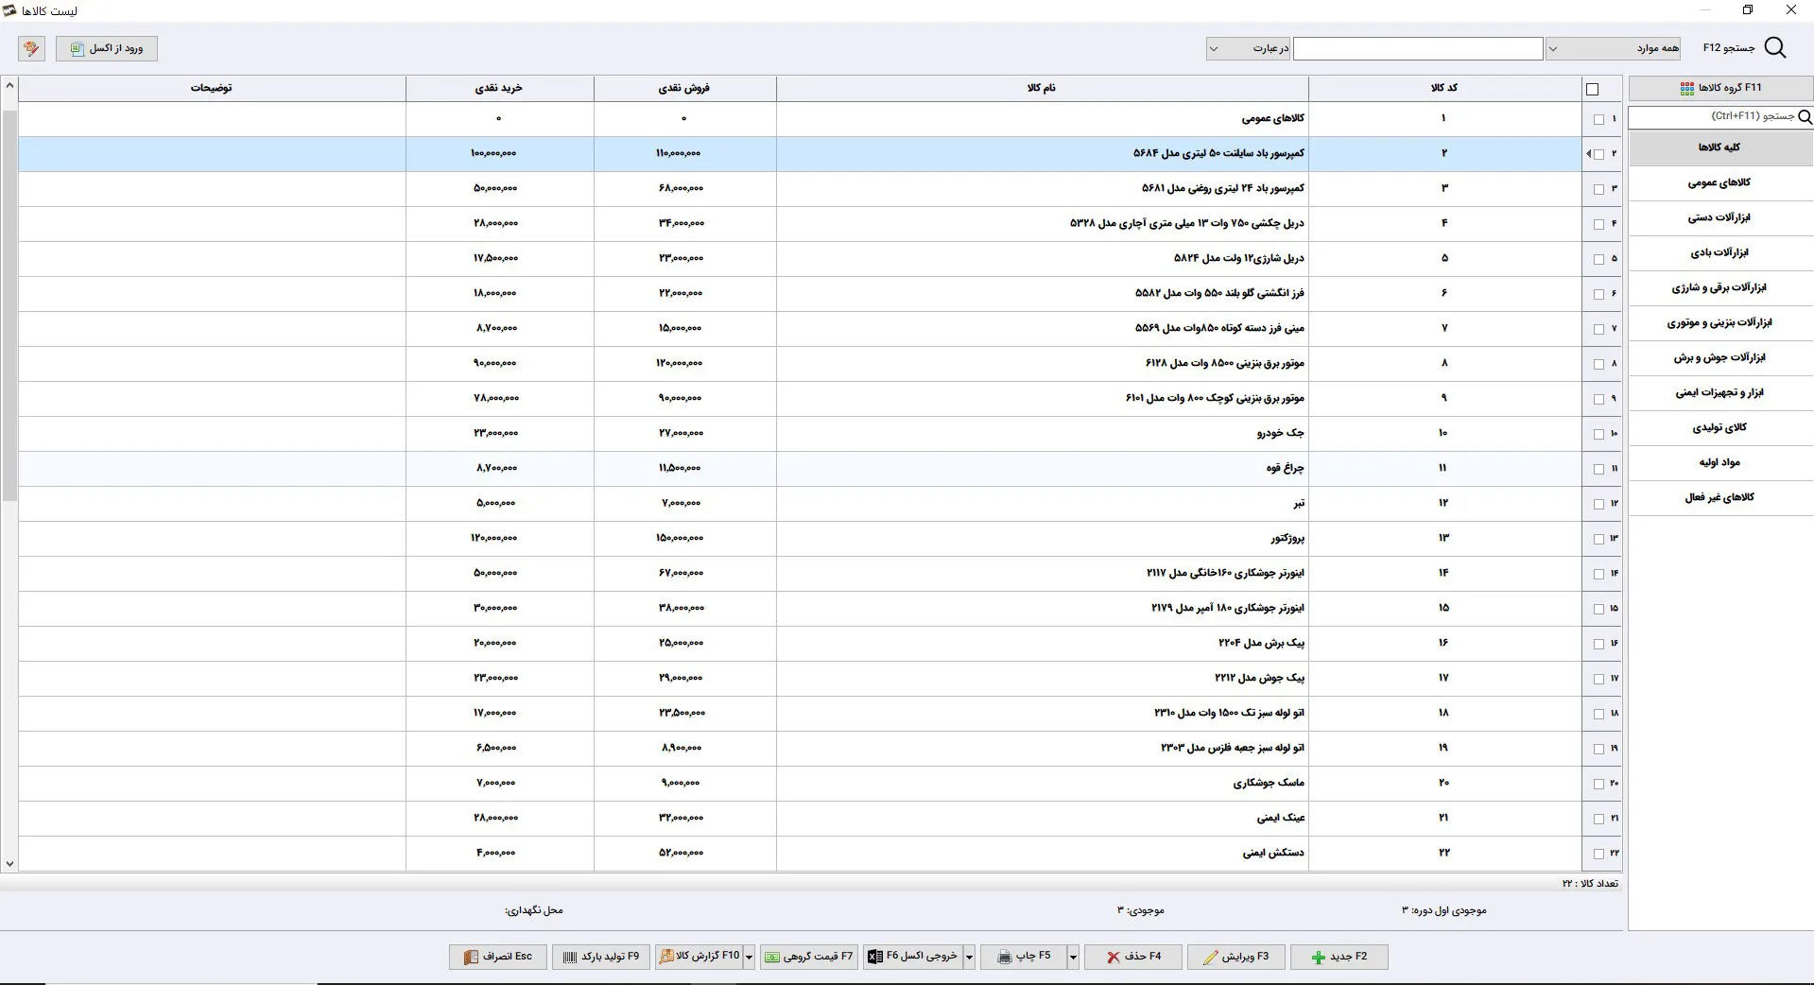Print the list with F5 چاپ

click(1023, 957)
